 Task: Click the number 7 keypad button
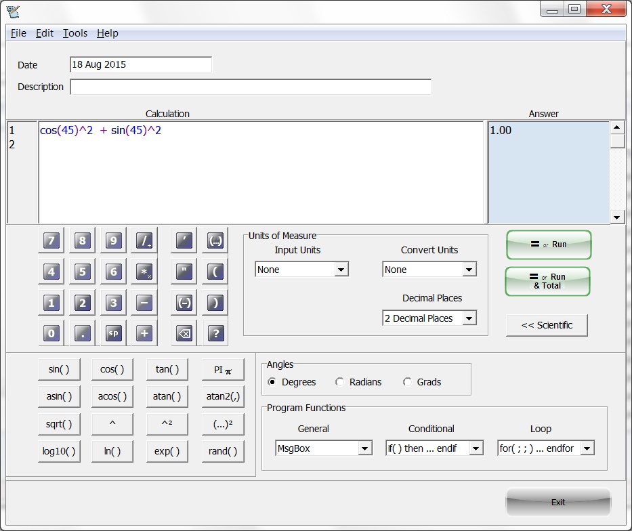tap(51, 240)
